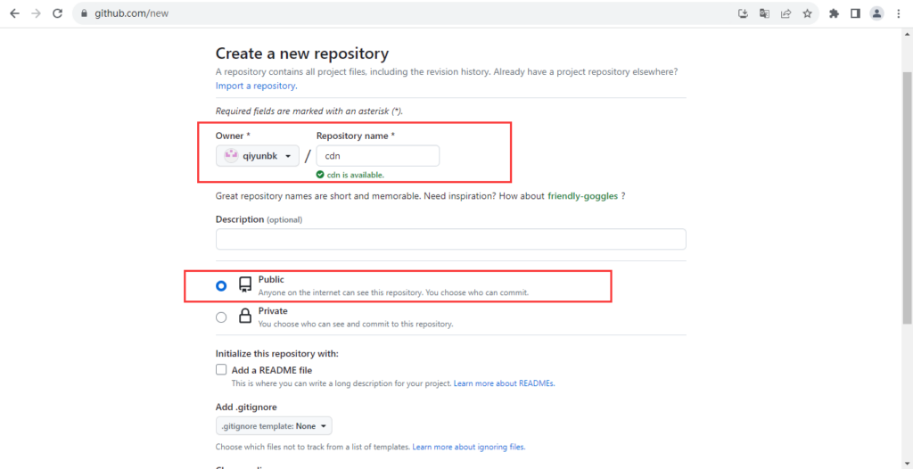Click the 'Public' label text
The height and width of the screenshot is (469, 913).
pyautogui.click(x=271, y=280)
